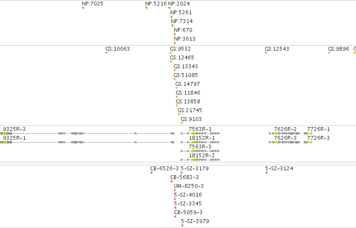
Task: Select the 7563R-1 transcript label
Action: (200, 129)
